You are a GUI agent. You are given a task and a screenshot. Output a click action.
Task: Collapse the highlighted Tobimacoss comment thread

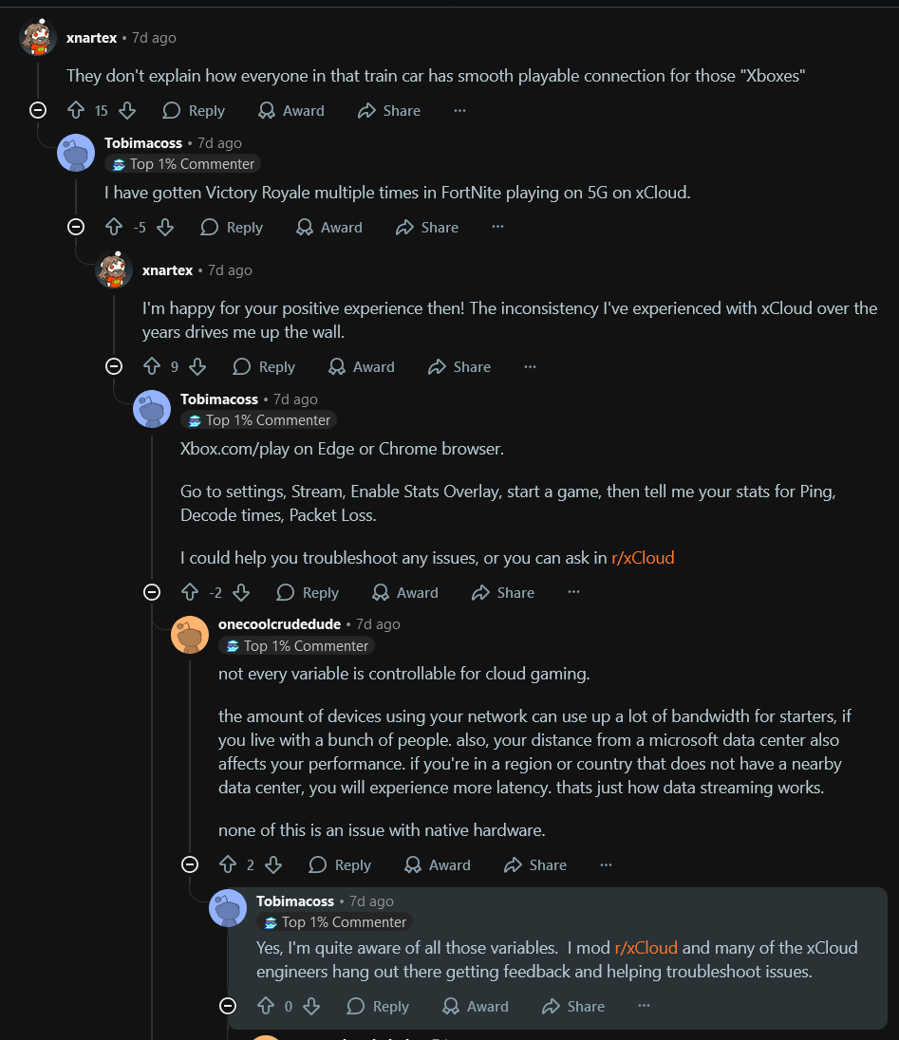point(228,1006)
